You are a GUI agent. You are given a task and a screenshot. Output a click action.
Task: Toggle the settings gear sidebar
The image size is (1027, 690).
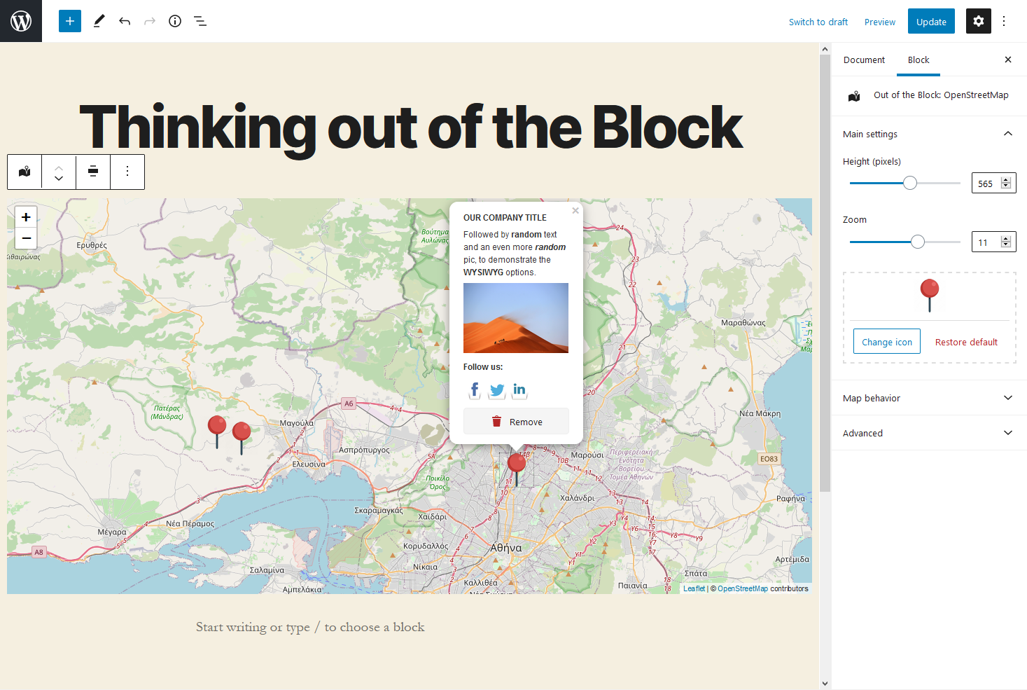click(979, 21)
